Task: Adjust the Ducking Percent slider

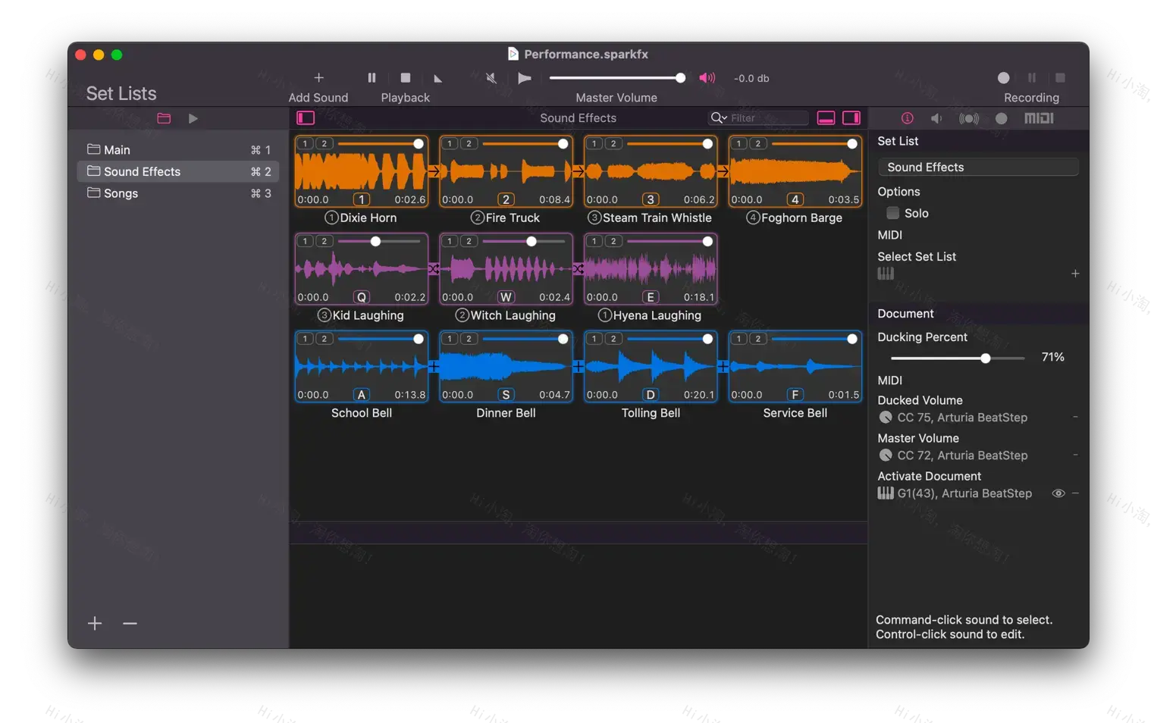Action: click(x=985, y=358)
